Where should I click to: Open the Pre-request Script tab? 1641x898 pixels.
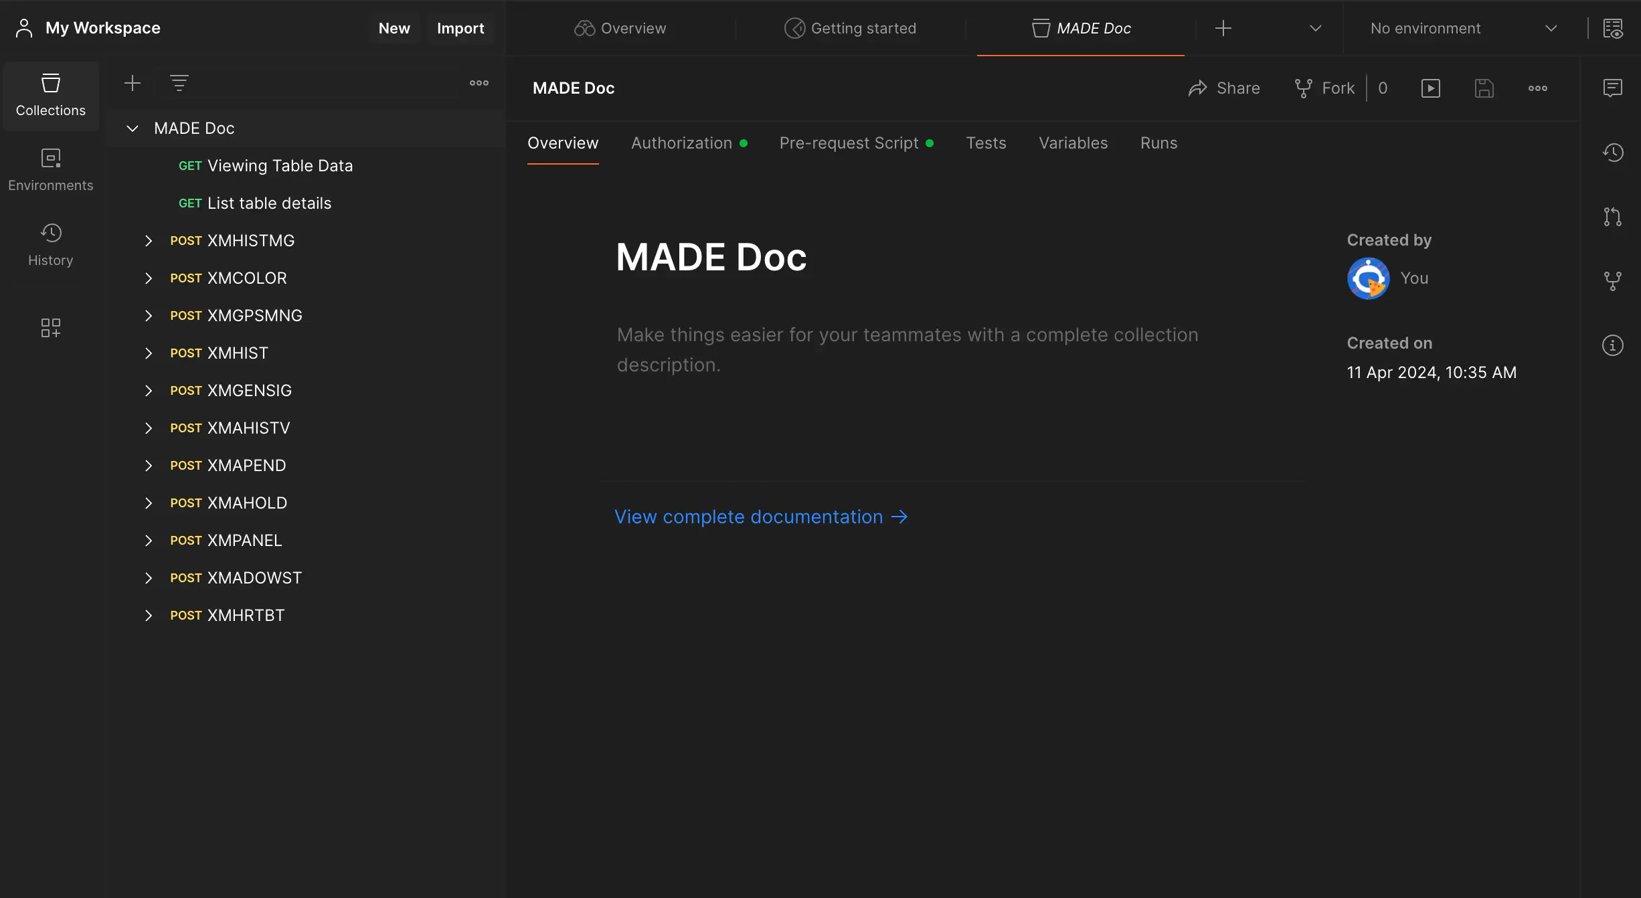pyautogui.click(x=857, y=143)
